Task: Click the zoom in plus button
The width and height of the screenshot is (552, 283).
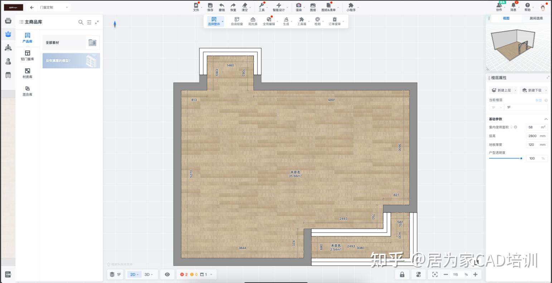Action: click(x=475, y=274)
